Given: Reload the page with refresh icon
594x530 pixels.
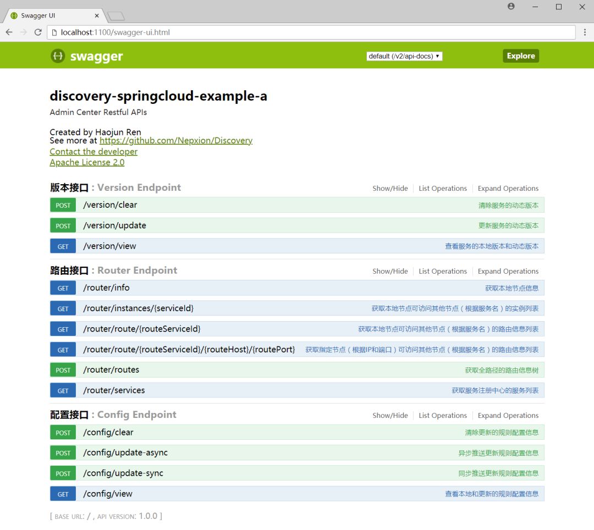Looking at the screenshot, I should (x=38, y=32).
